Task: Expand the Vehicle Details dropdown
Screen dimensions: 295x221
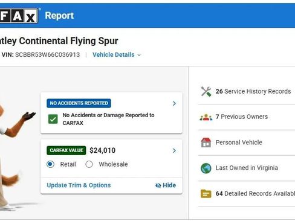Action: pos(117,55)
